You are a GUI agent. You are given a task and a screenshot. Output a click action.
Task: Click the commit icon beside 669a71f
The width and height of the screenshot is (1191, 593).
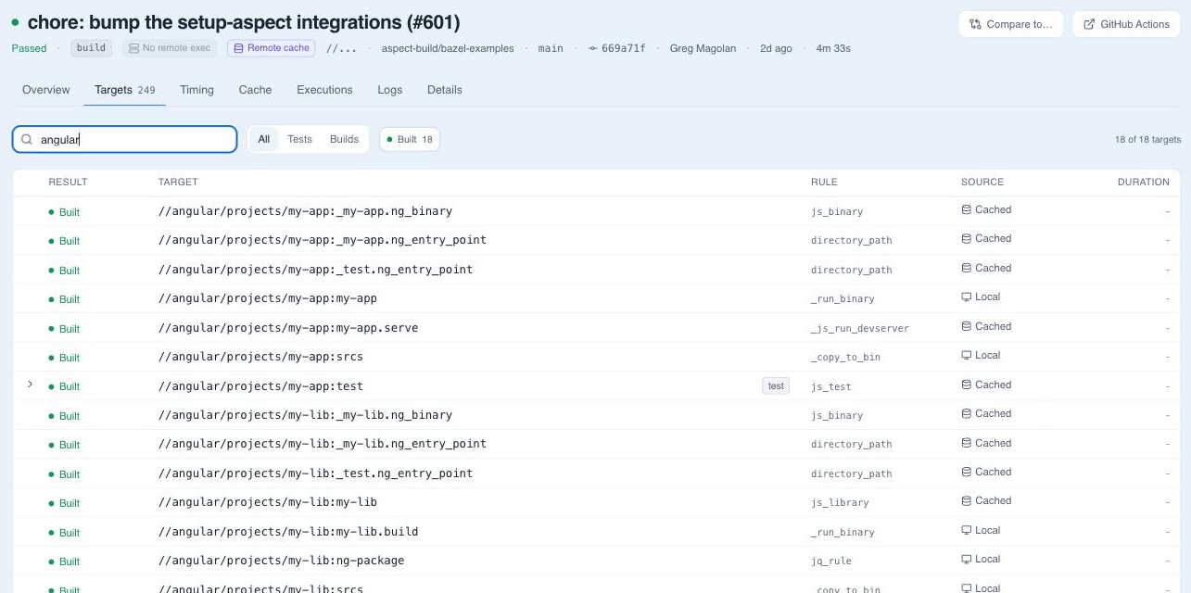(593, 48)
